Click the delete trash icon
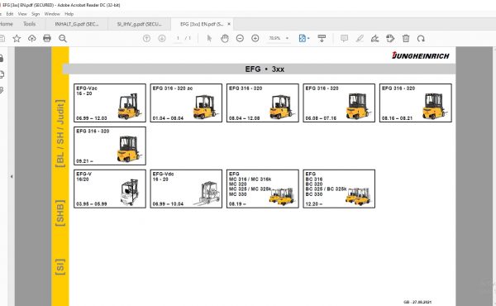 (406, 39)
